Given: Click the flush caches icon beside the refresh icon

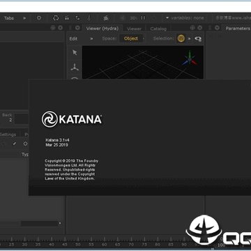Looking at the screenshot, I should 67,18.
